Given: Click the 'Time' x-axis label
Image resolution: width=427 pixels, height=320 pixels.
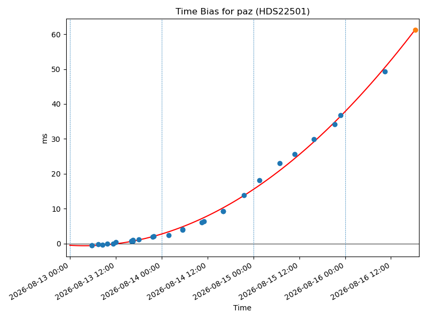Looking at the screenshot, I should pyautogui.click(x=242, y=308).
